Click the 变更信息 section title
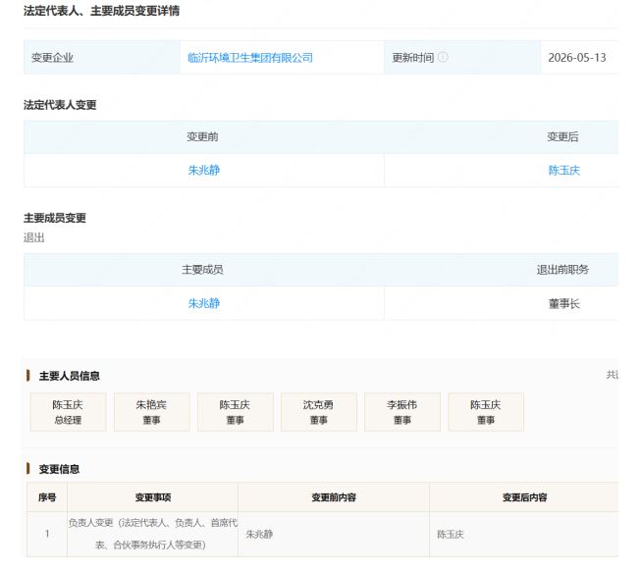 tap(59, 469)
